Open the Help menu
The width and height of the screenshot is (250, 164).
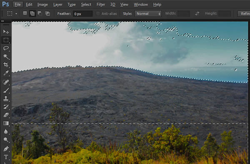tap(157, 5)
